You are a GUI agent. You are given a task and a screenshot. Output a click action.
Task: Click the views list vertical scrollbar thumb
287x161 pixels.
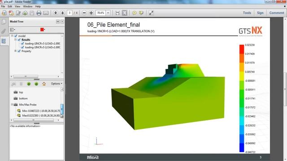[62, 109]
